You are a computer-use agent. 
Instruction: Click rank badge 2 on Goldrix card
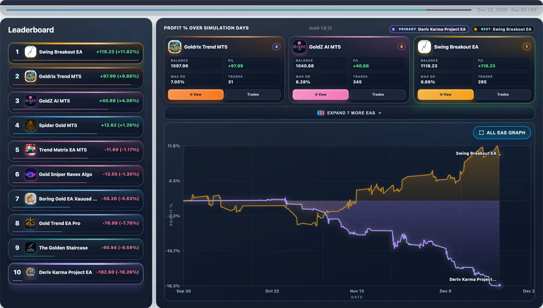tap(277, 46)
